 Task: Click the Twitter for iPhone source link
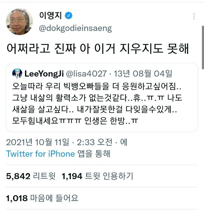click(x=41, y=154)
